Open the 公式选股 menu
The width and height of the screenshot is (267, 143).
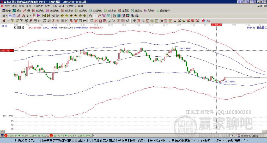(x=38, y=6)
